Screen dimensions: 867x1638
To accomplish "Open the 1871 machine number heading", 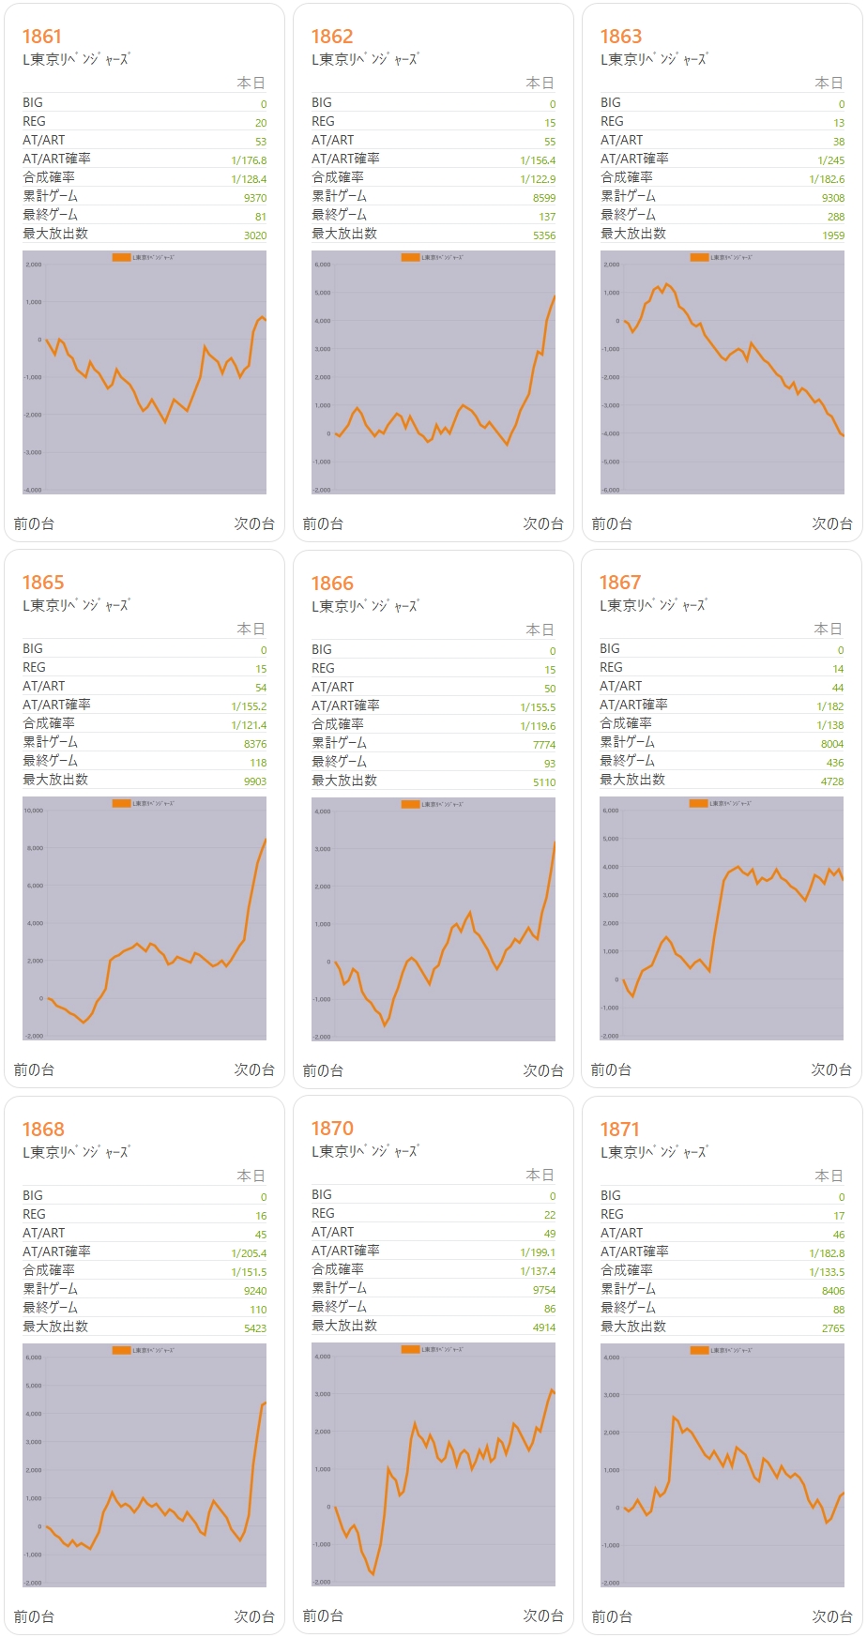I will pyautogui.click(x=620, y=1130).
